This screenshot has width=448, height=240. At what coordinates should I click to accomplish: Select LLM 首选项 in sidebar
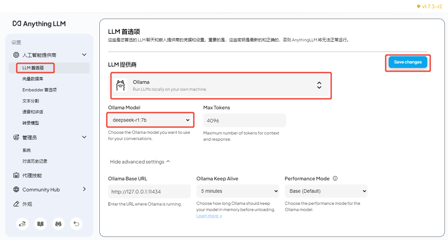point(49,68)
